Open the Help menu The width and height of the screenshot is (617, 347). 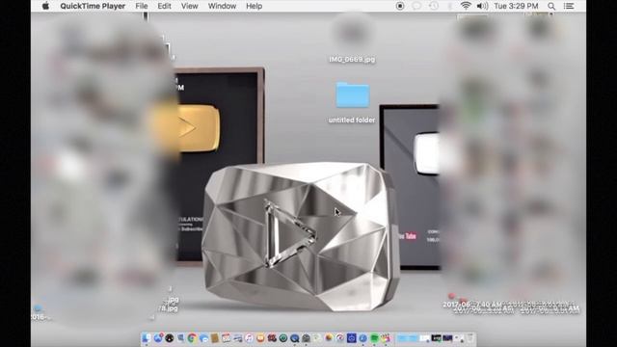pyautogui.click(x=254, y=6)
